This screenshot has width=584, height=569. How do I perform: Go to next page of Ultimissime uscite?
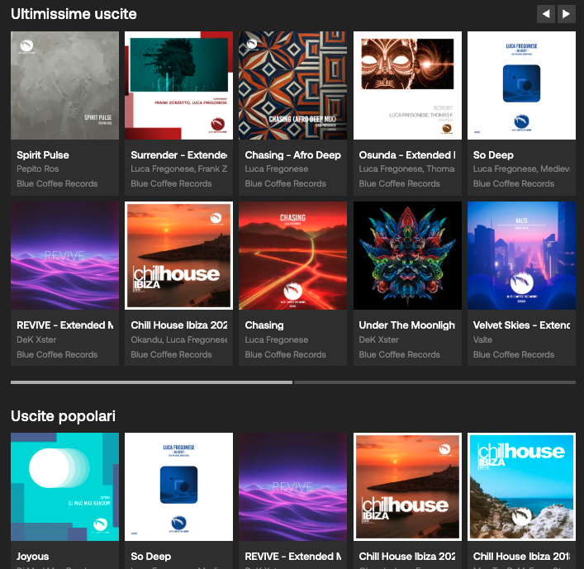click(x=566, y=14)
